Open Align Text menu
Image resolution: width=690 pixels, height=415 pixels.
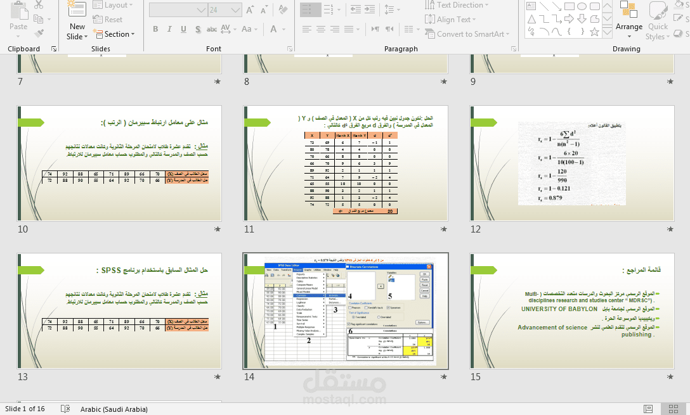tap(450, 20)
